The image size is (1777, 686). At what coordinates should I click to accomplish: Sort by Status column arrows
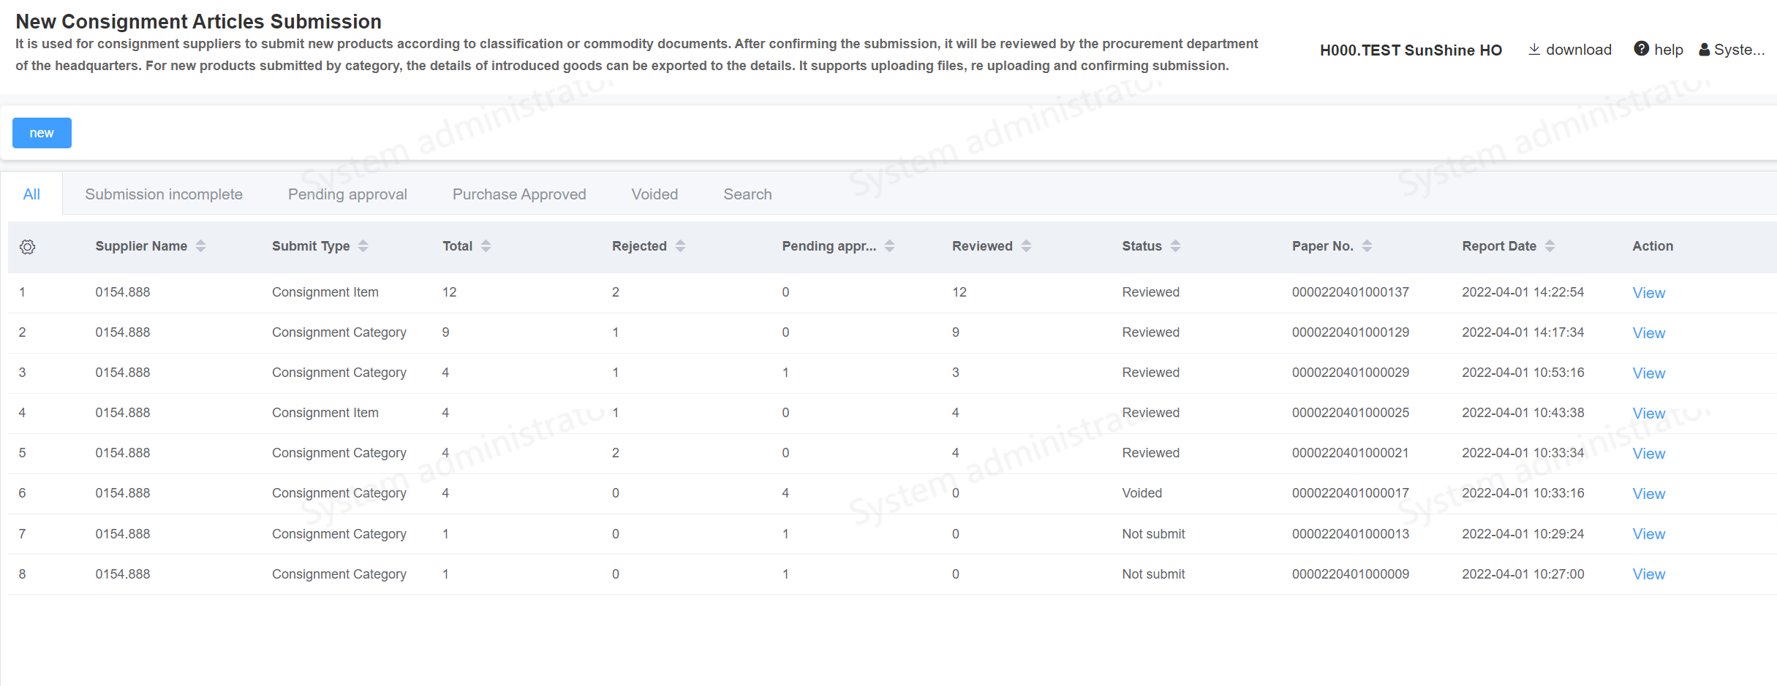coord(1175,246)
